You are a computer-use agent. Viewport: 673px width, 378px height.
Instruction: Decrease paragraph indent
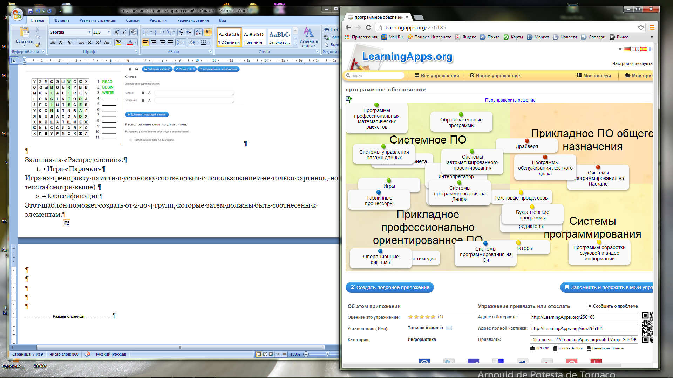(182, 32)
